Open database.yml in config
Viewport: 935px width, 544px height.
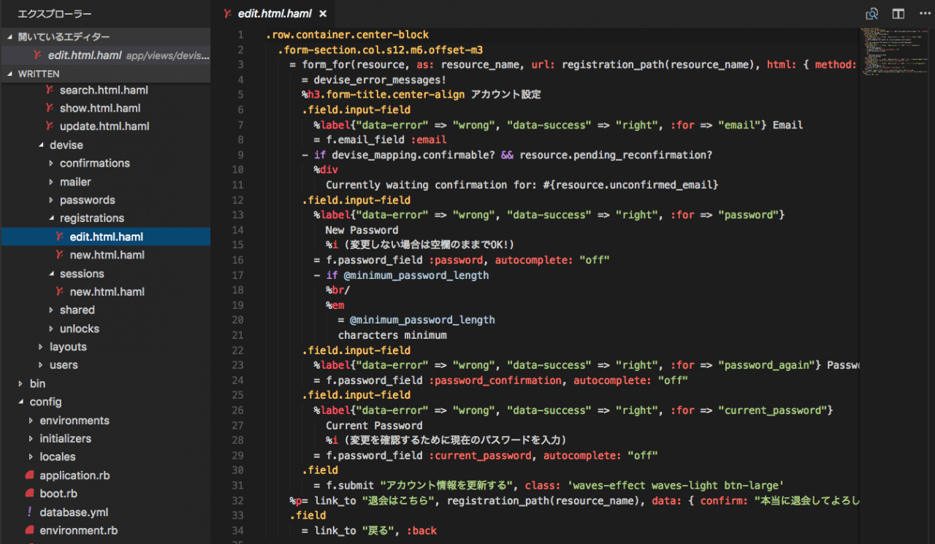pos(74,512)
